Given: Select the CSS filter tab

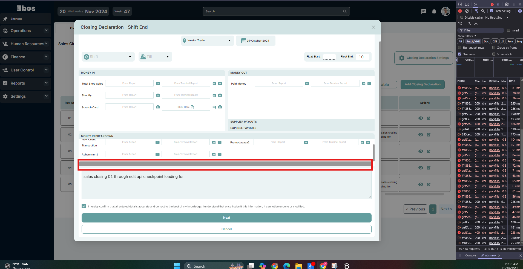Looking at the screenshot, I should [x=495, y=41].
